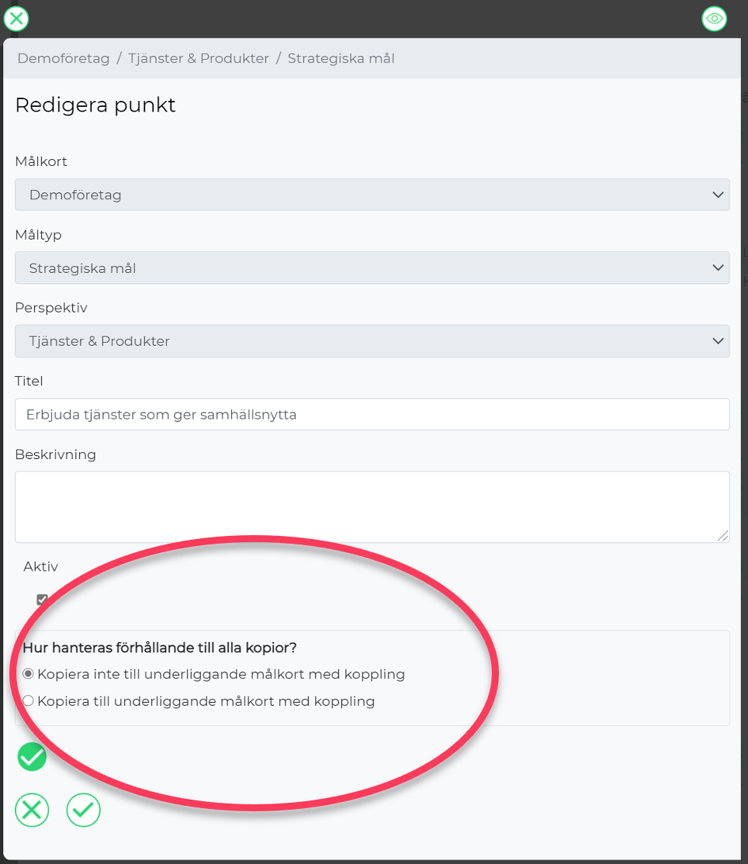Cancel editing with the bottom X icon
This screenshot has width=748, height=864.
[32, 810]
